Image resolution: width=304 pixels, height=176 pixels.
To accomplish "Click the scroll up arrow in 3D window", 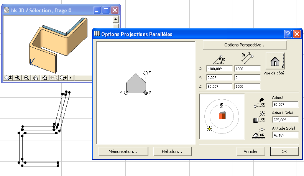I will [115, 19].
